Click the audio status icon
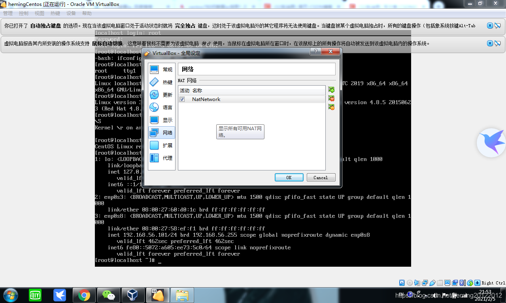The height and width of the screenshot is (303, 506). [417, 283]
